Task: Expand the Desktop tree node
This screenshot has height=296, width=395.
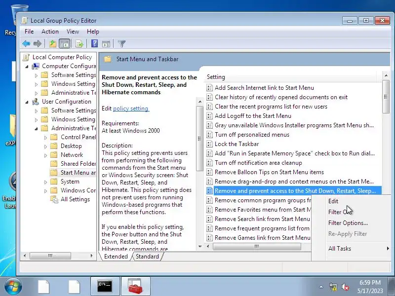Action: pyautogui.click(x=45, y=146)
